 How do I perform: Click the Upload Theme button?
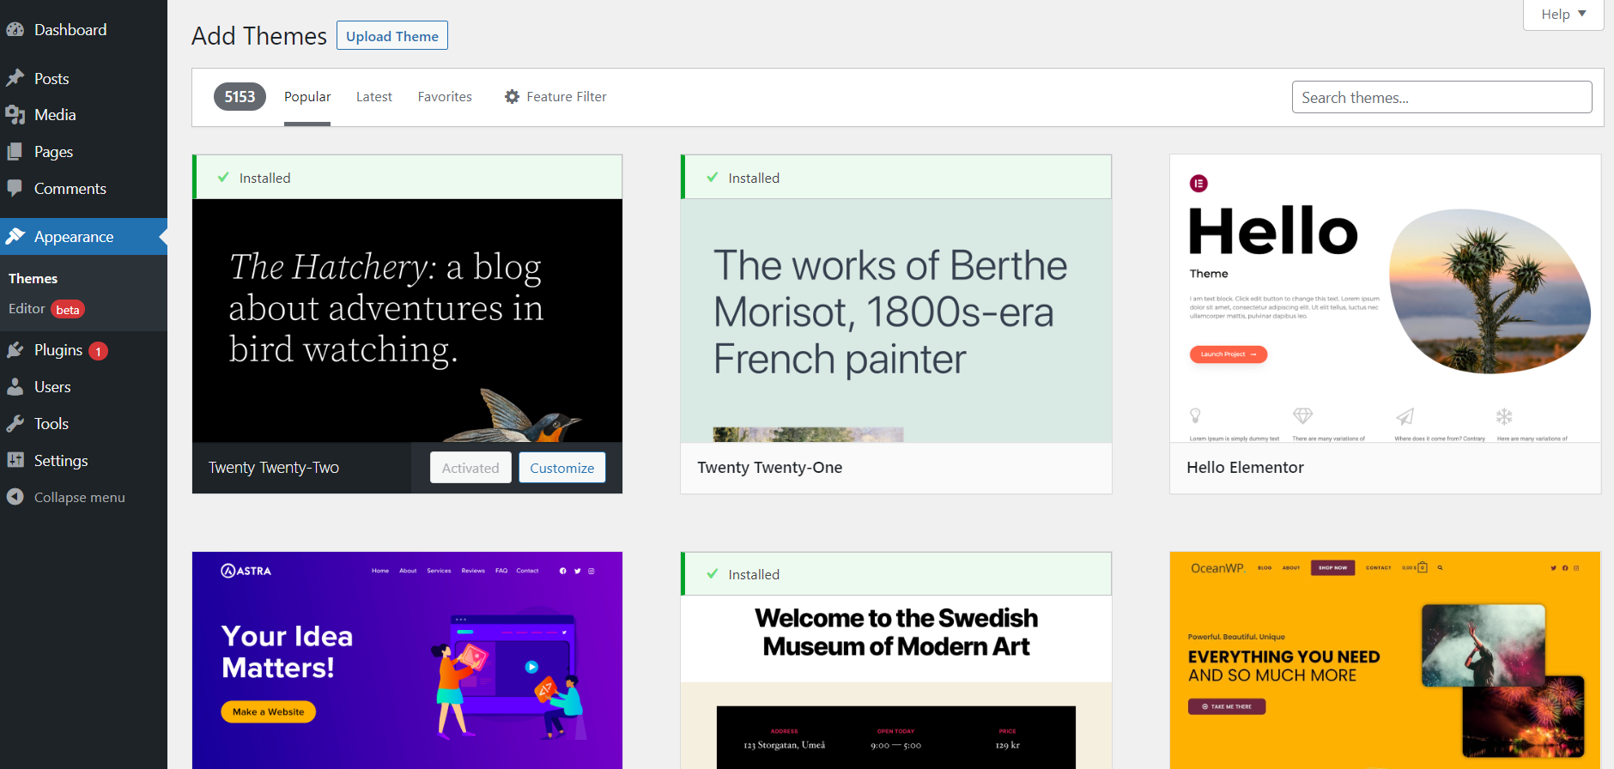click(x=392, y=36)
